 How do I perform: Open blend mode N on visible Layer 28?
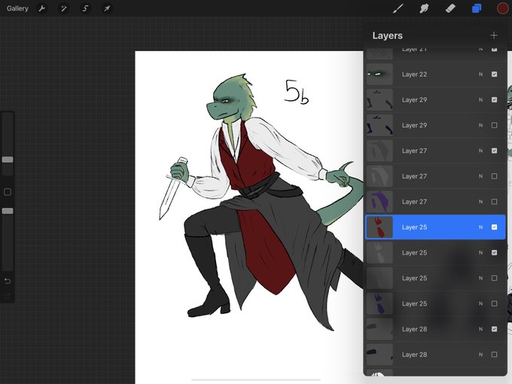pyautogui.click(x=480, y=329)
